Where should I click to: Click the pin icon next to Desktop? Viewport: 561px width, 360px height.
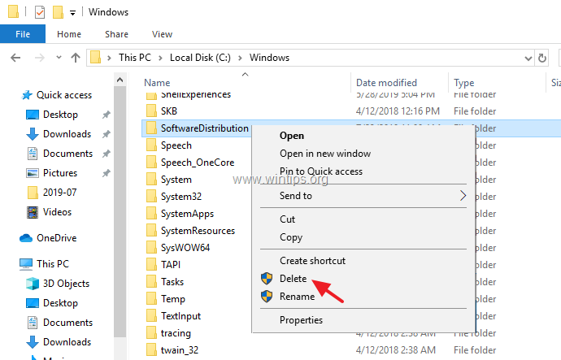(x=107, y=115)
